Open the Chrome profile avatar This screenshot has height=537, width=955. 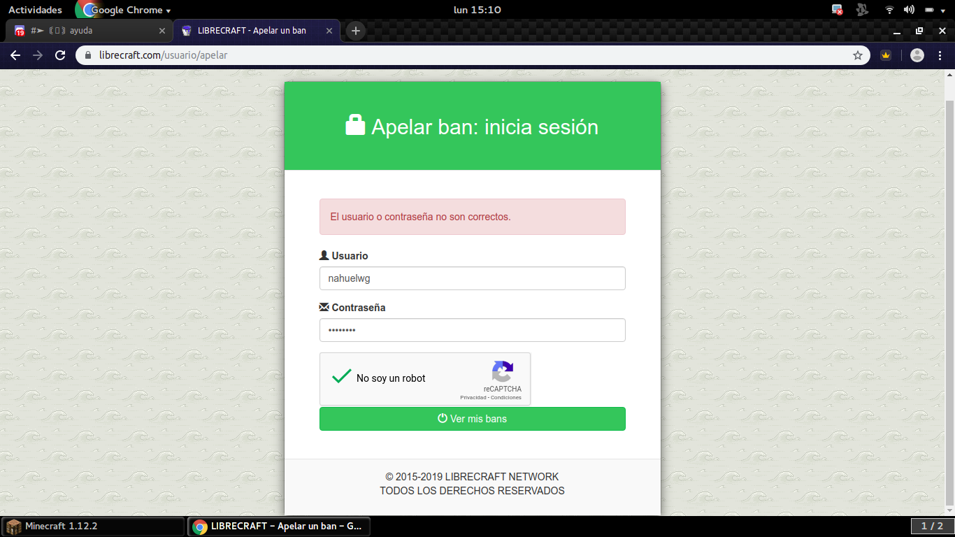click(x=917, y=55)
